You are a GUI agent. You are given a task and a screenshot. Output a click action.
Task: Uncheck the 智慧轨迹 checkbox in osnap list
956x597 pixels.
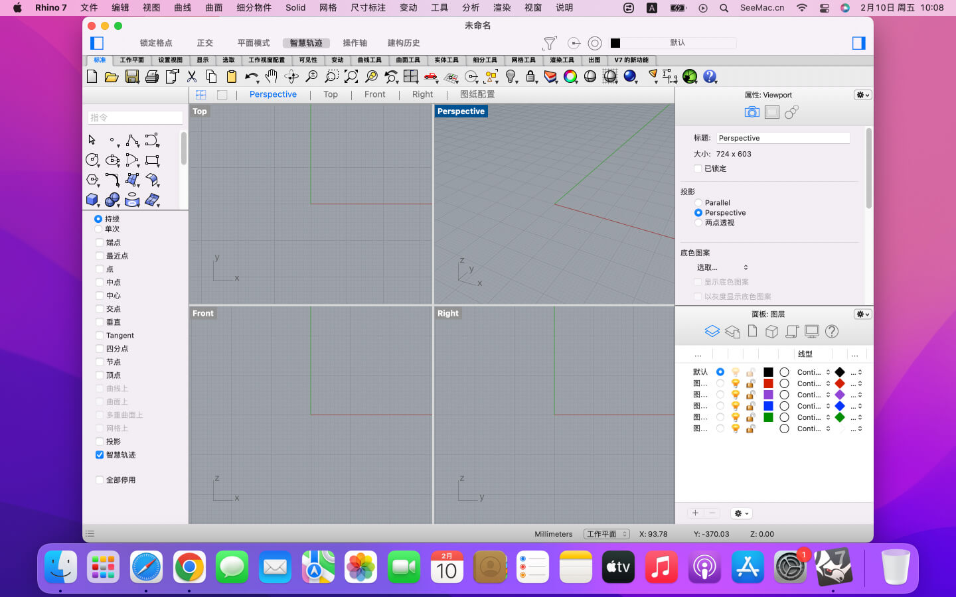[100, 455]
